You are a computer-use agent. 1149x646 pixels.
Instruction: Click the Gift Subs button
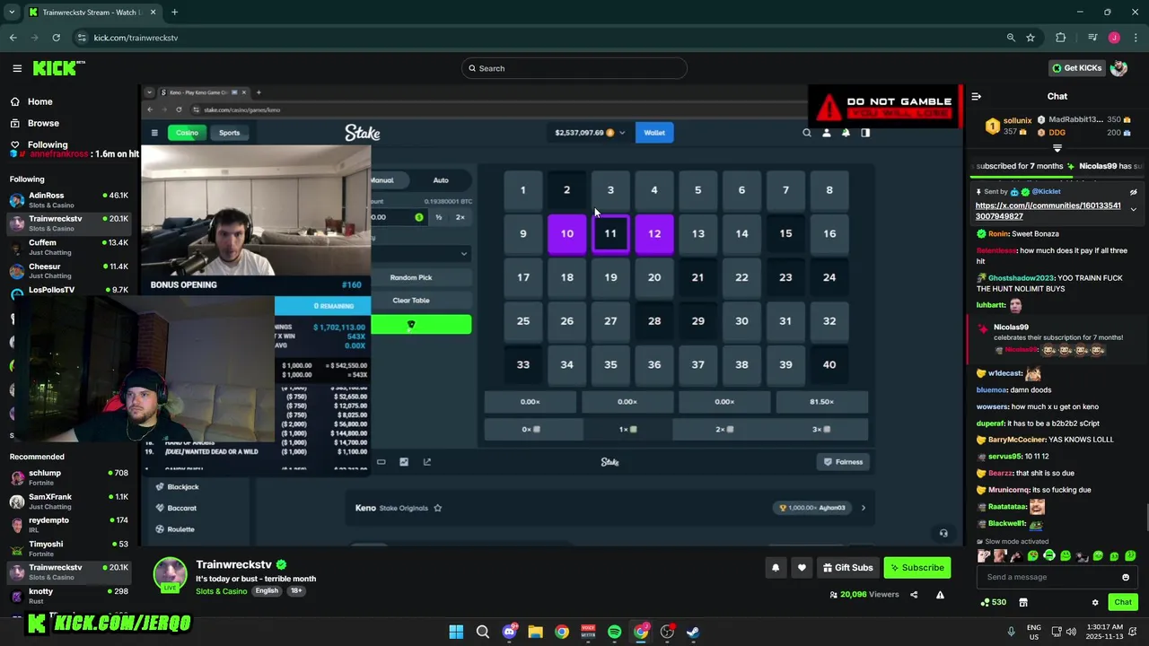tap(848, 567)
